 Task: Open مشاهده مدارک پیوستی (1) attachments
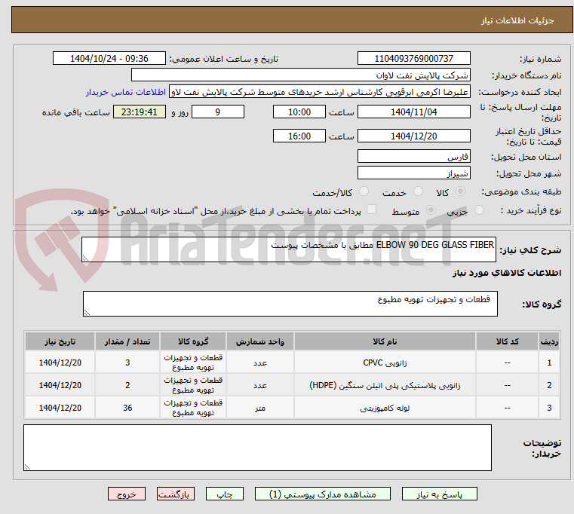coord(323,494)
